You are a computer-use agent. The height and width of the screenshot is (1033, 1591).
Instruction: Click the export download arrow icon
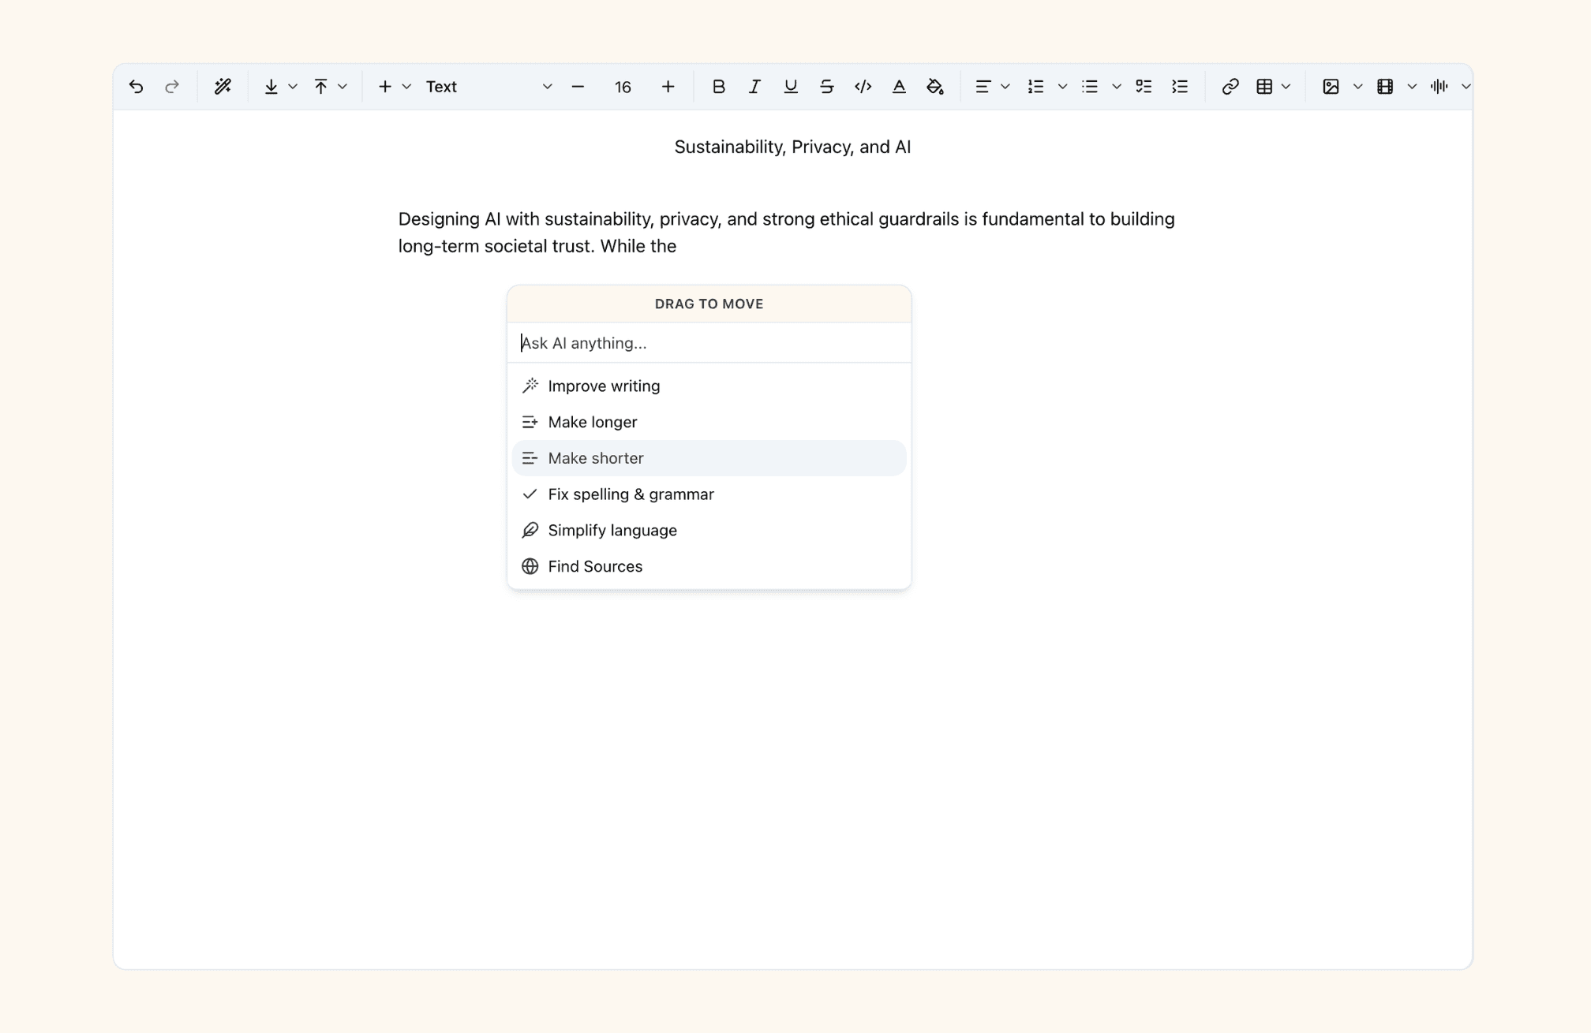(271, 87)
